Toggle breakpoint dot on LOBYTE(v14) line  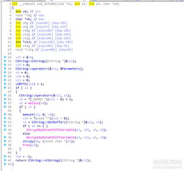tap(5, 84)
